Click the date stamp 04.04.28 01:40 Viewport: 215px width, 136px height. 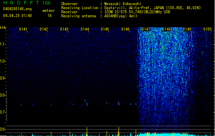click(x=17, y=16)
